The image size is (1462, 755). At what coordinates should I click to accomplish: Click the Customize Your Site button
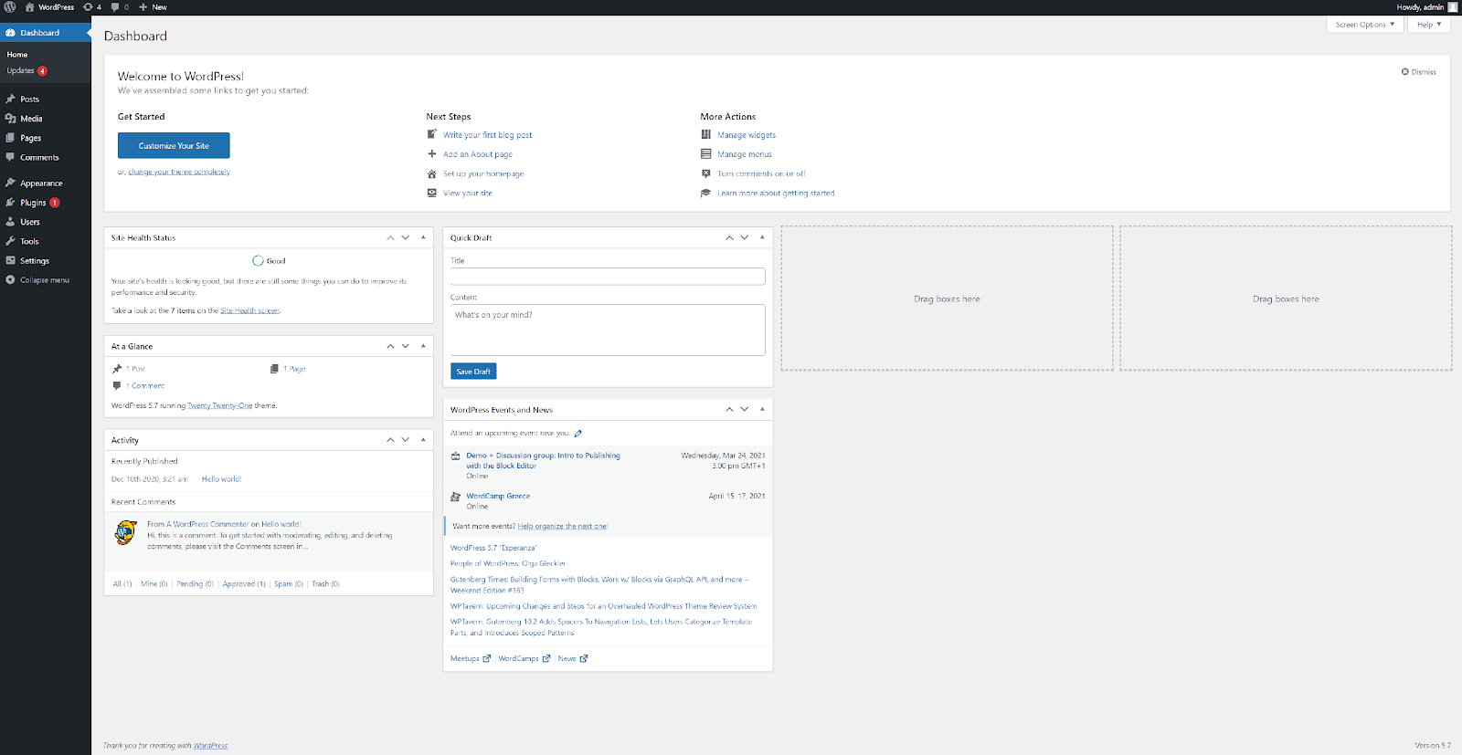174,145
